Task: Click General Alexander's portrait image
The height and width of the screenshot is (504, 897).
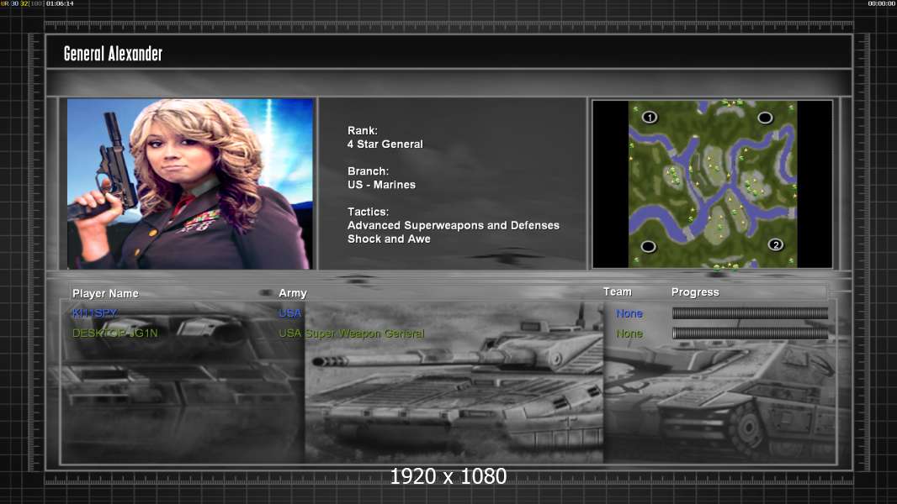Action: click(x=190, y=184)
